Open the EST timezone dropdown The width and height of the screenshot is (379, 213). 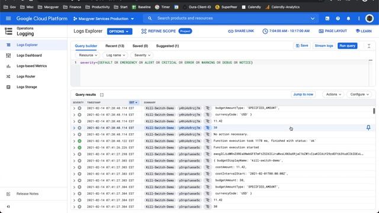coord(133,102)
